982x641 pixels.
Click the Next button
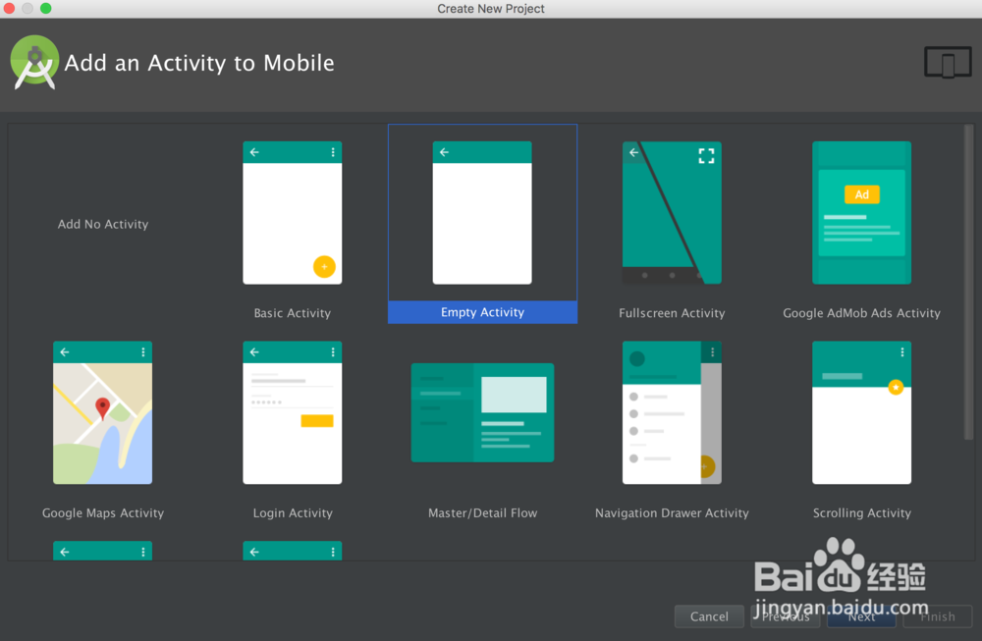point(862,616)
